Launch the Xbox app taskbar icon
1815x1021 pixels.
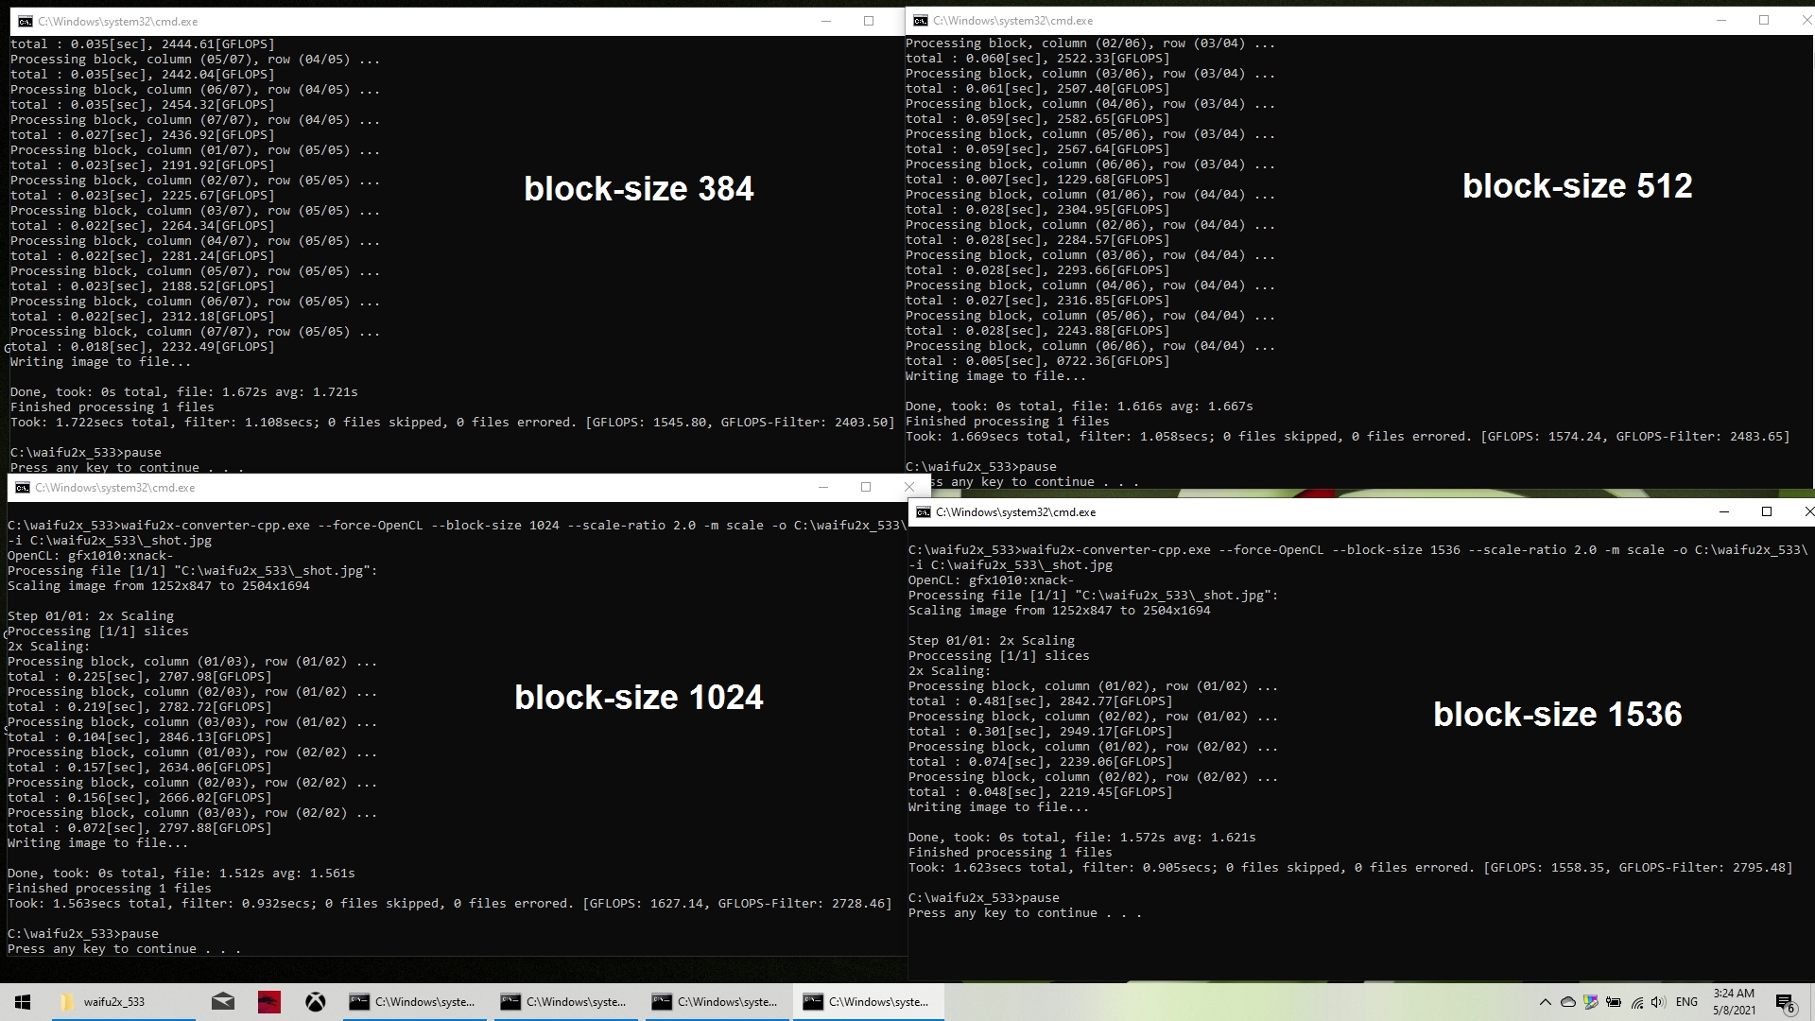(316, 1002)
